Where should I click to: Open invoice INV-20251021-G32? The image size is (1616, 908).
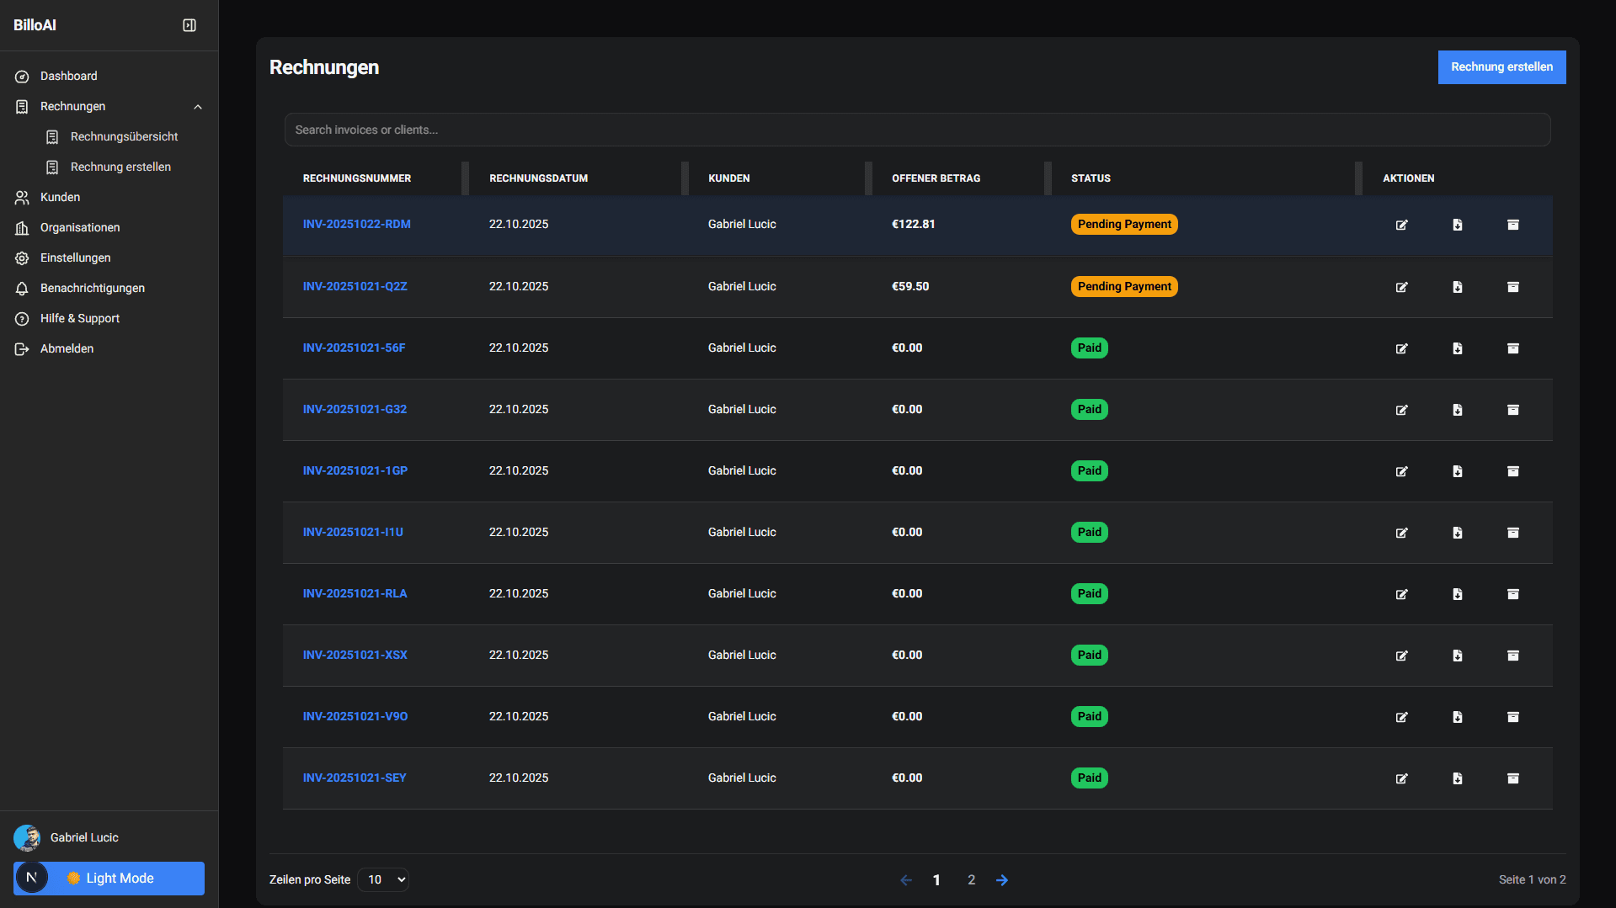[355, 409]
